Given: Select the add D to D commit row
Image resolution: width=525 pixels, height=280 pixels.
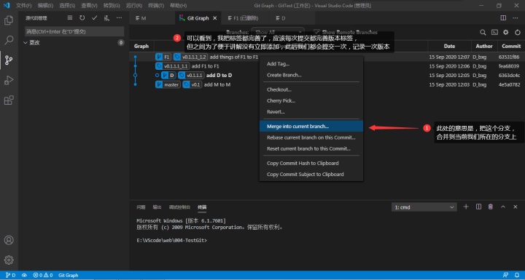Looking at the screenshot, I should pyautogui.click(x=327, y=75).
